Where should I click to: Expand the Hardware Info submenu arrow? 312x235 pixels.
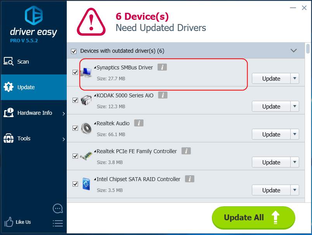64,114
